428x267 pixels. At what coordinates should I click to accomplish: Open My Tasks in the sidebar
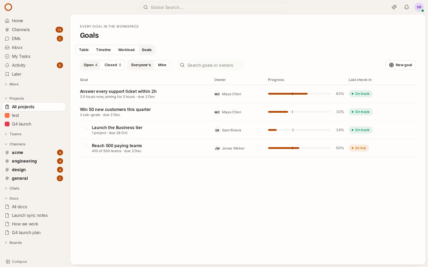point(34,56)
